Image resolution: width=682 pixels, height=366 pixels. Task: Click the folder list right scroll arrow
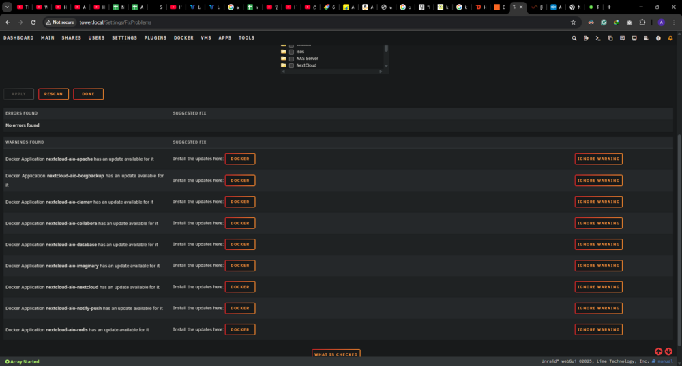tap(381, 72)
